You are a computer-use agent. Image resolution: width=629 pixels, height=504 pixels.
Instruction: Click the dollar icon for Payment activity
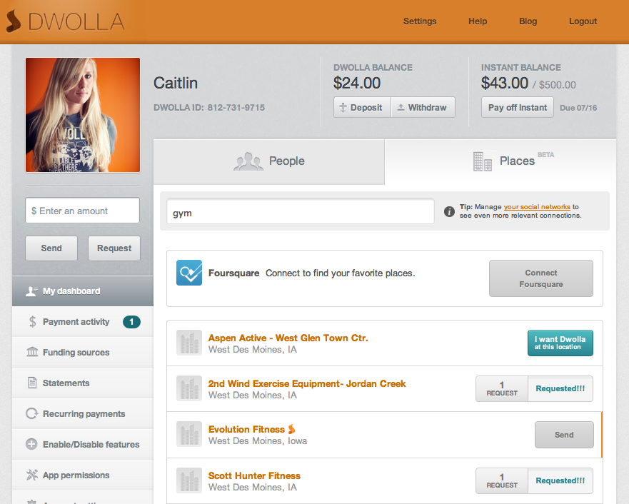pyautogui.click(x=33, y=321)
